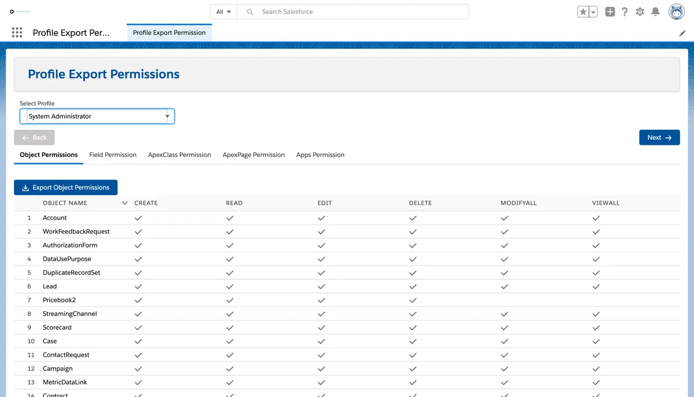The height and width of the screenshot is (397, 694).
Task: Click the Read checkmark for Case
Action: [x=230, y=342]
